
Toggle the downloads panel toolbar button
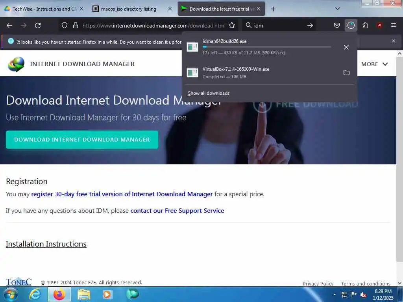(351, 26)
